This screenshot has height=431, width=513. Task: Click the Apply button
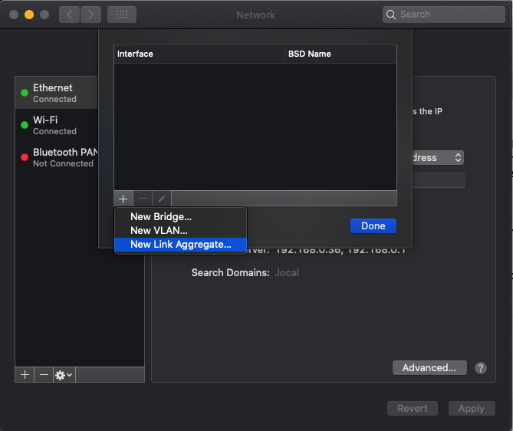[472, 409]
